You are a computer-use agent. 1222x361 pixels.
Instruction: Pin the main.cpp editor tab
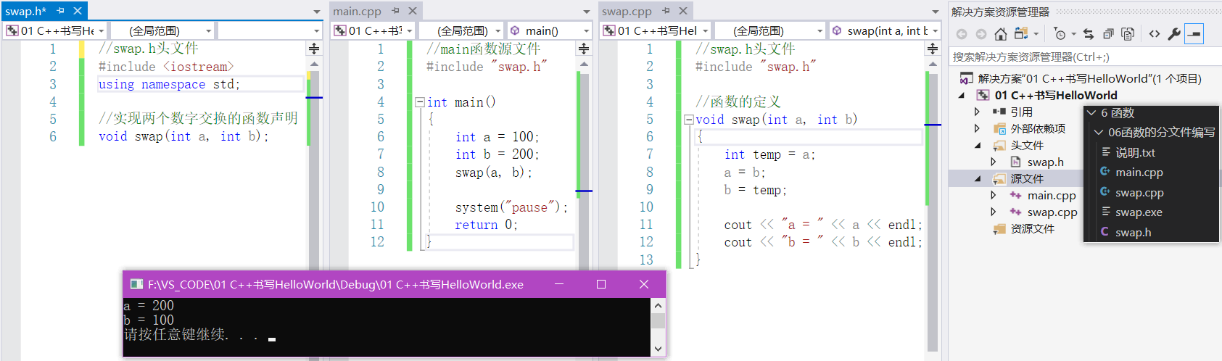point(396,11)
